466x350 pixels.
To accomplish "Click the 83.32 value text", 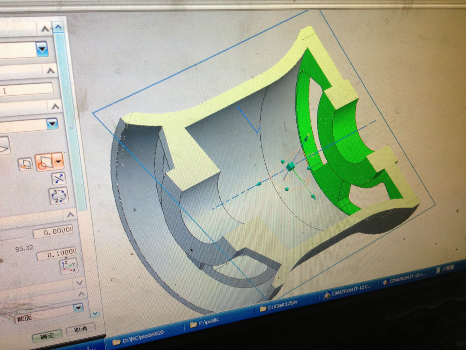I will (24, 248).
